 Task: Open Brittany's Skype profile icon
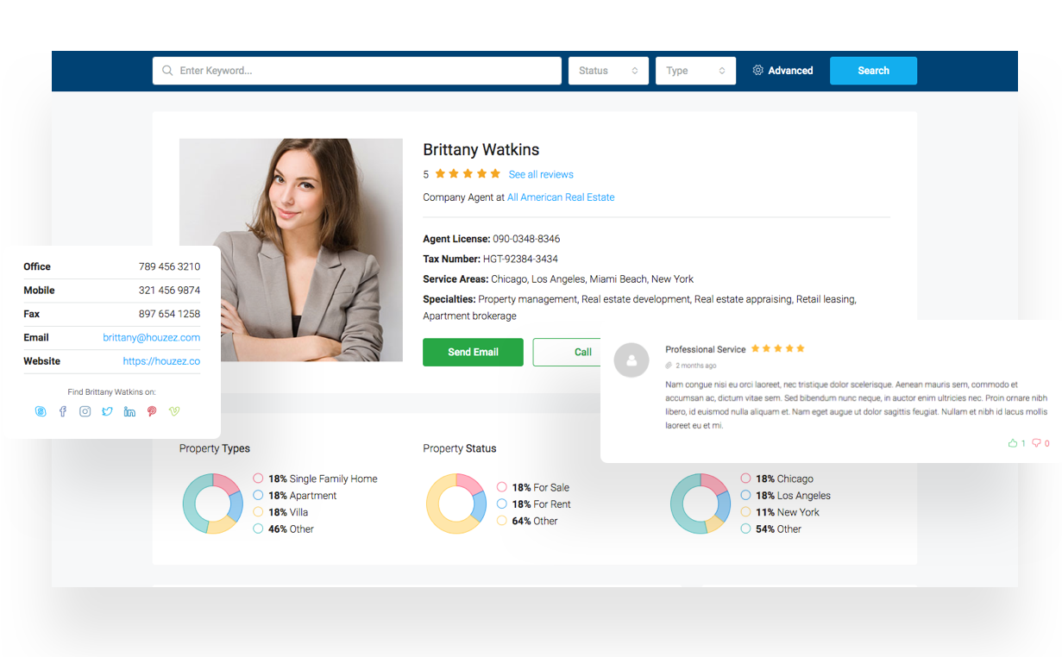41,411
